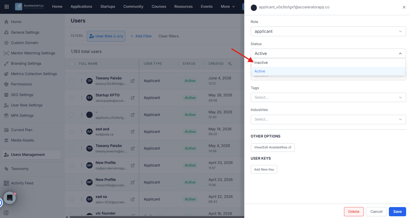Click the '1,193 total users' text
This screenshot has width=409, height=218.
pos(86,52)
